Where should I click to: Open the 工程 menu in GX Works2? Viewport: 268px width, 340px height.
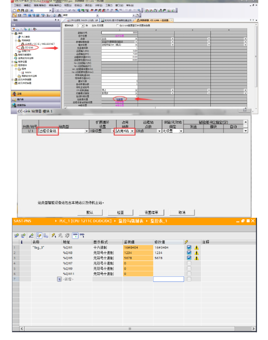pyautogui.click(x=17, y=5)
